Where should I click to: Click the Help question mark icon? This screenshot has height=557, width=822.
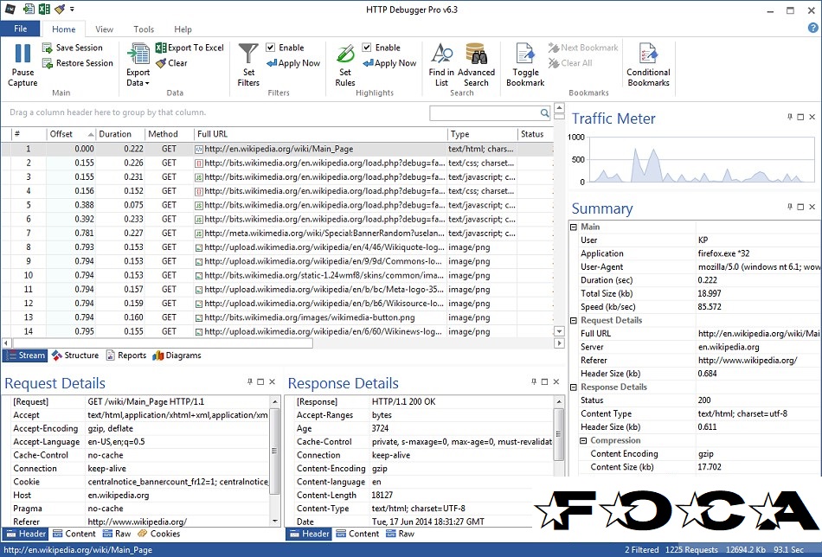click(813, 29)
